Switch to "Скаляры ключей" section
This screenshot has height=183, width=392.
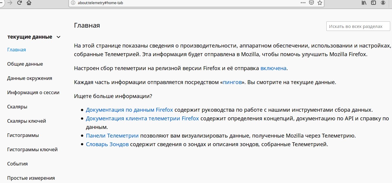(x=27, y=121)
